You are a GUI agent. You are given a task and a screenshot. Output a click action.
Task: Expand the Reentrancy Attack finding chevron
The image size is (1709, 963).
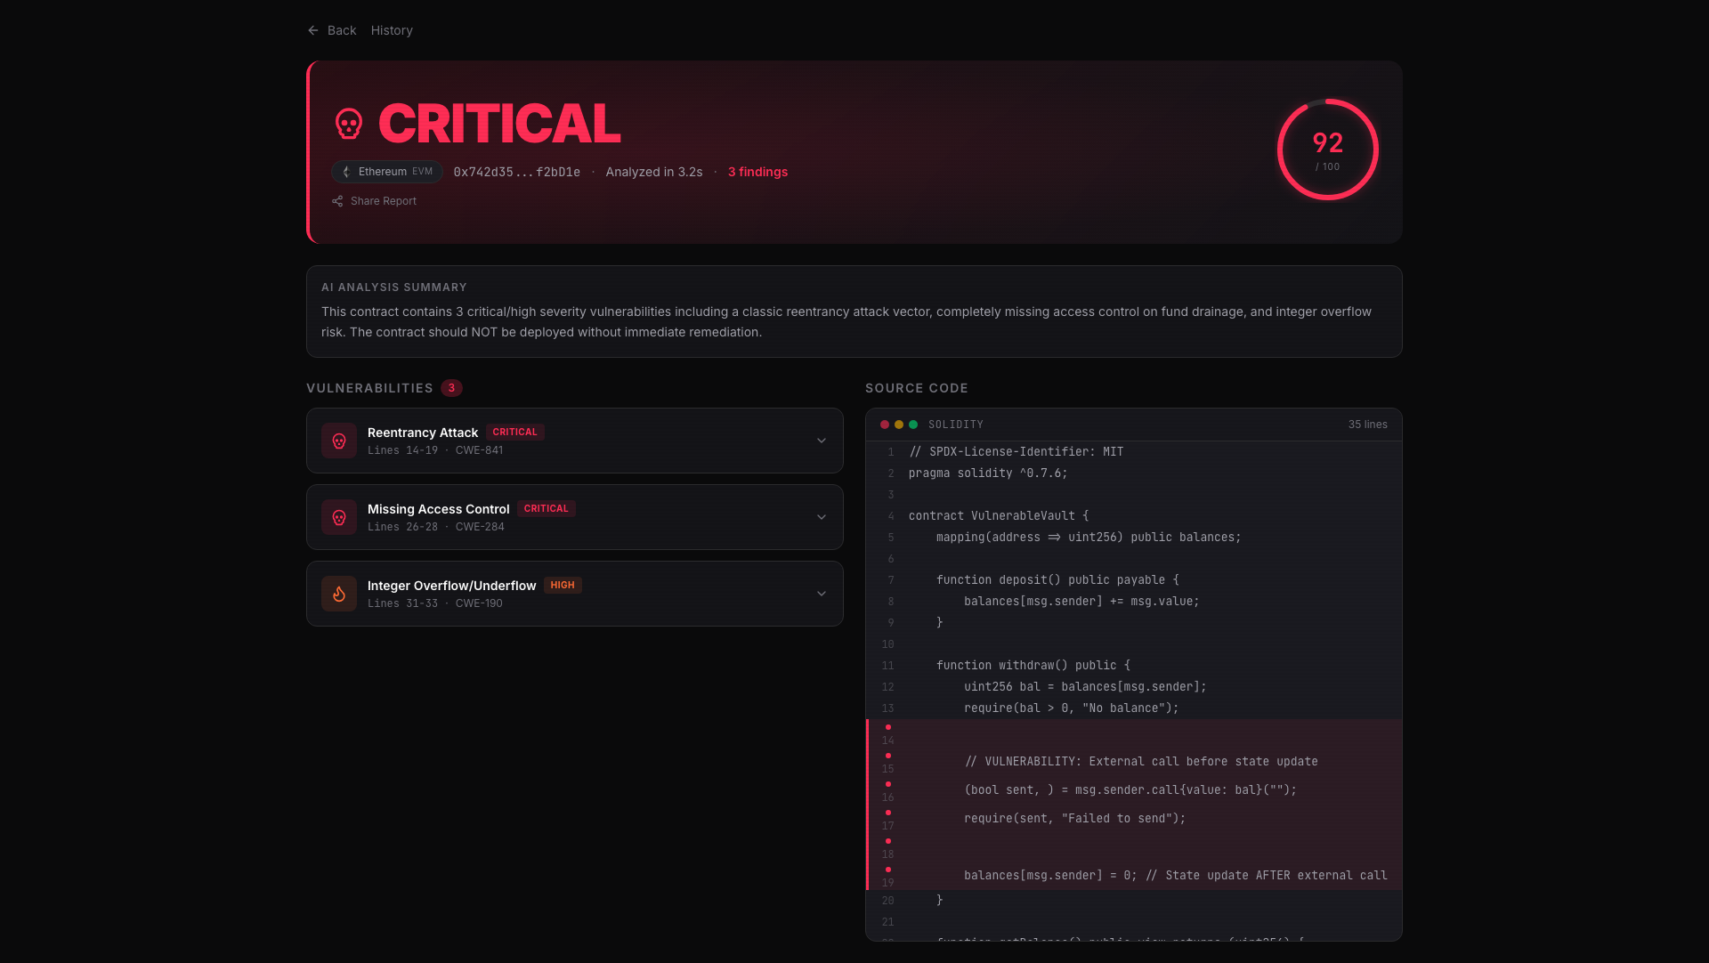(822, 441)
